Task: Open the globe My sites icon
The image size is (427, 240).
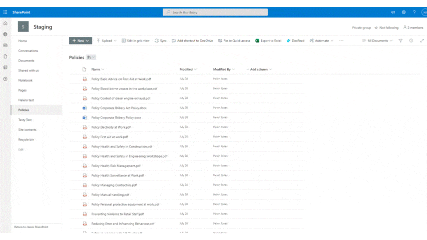Action: click(x=6, y=34)
